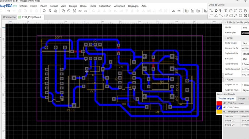Viewport: 249px width, 139px height.
Task: Collapse the Autre section
Action: point(225,80)
